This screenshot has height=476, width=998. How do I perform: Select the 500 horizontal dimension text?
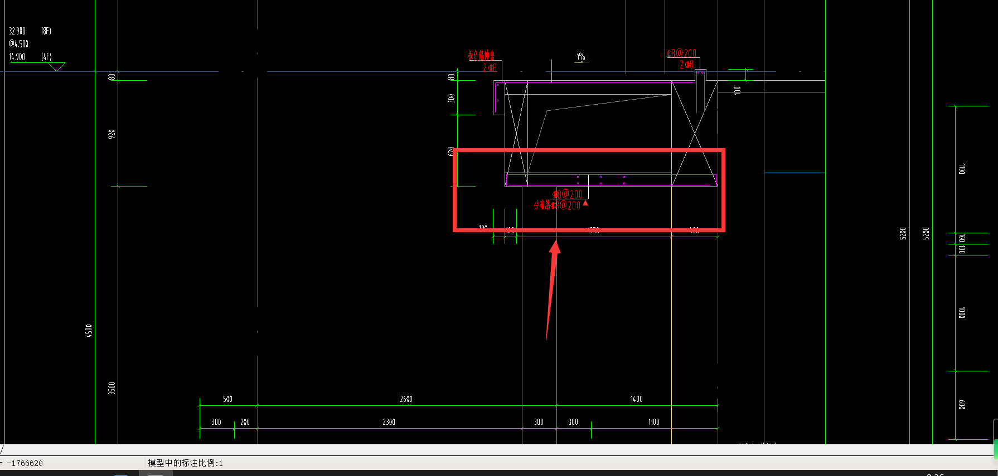click(x=227, y=399)
